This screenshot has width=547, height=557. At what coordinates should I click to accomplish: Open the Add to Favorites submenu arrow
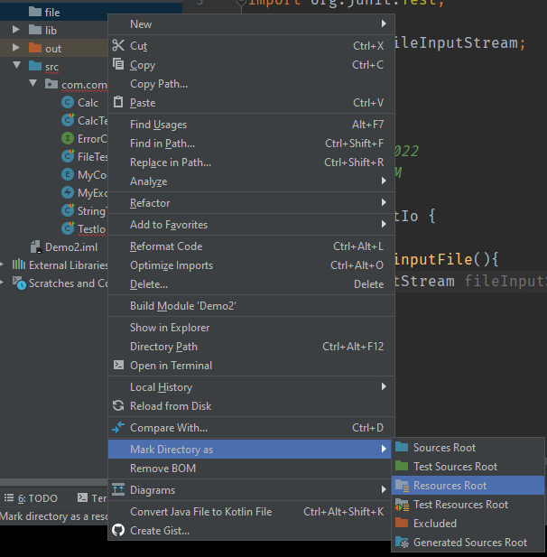click(x=384, y=224)
